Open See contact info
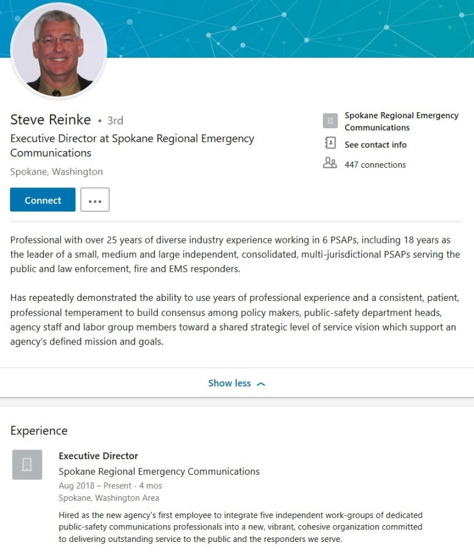This screenshot has width=474, height=553. (375, 145)
